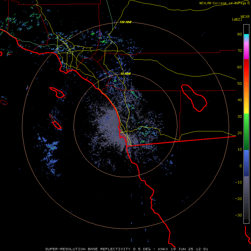The image size is (251, 251).
Task: Click the 50 value on the dBZ scale
Action: coord(240,84)
